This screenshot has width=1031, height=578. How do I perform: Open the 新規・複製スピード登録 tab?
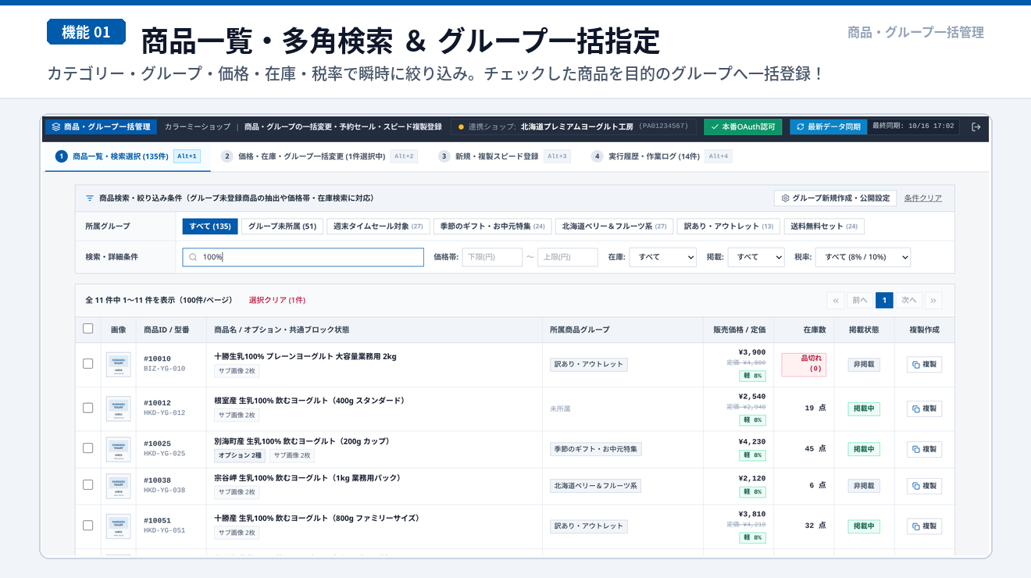pyautogui.click(x=505, y=156)
